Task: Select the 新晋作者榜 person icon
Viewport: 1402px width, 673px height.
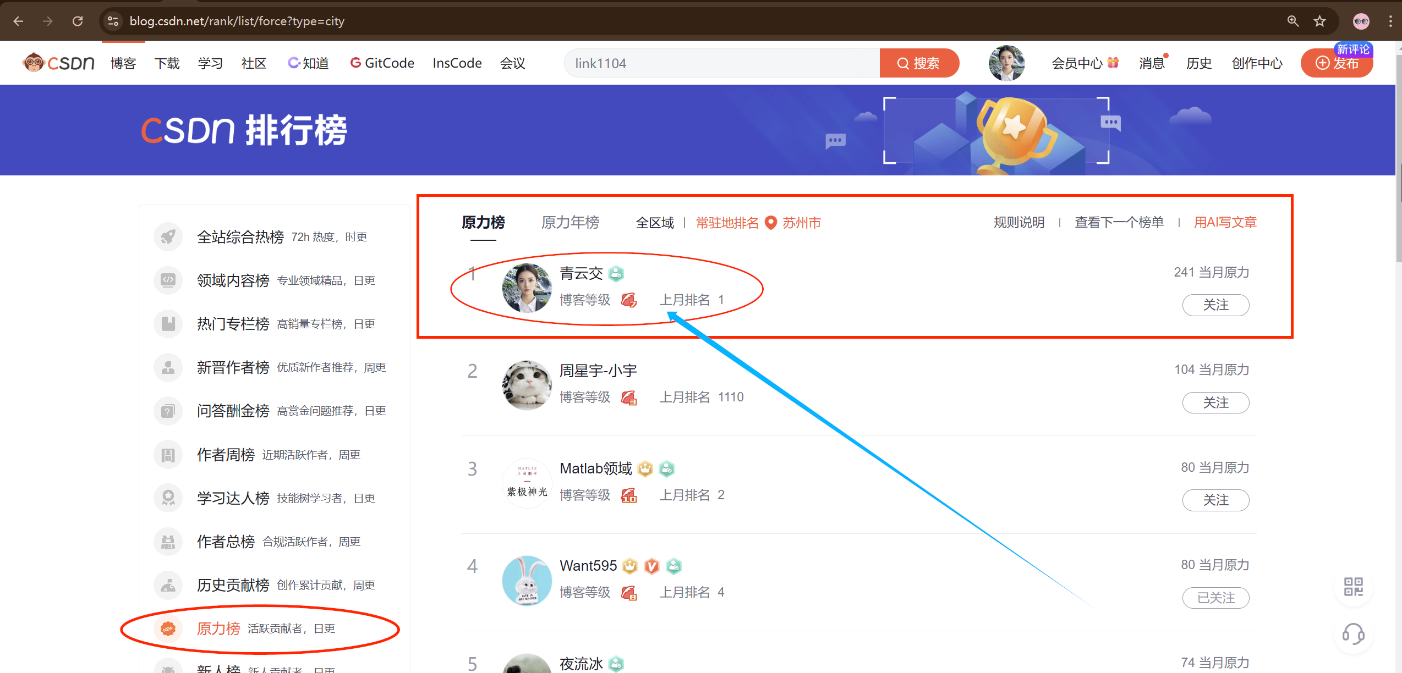Action: tap(168, 367)
